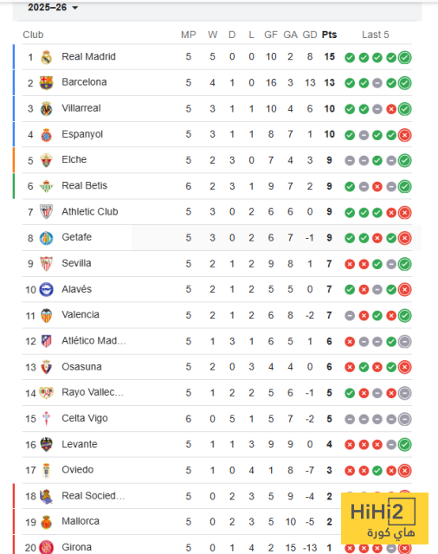
Task: Click the Last 5 column header
Action: point(376,35)
